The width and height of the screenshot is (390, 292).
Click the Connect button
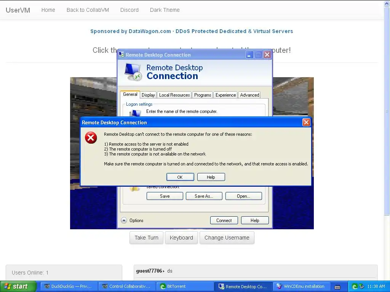pyautogui.click(x=224, y=220)
